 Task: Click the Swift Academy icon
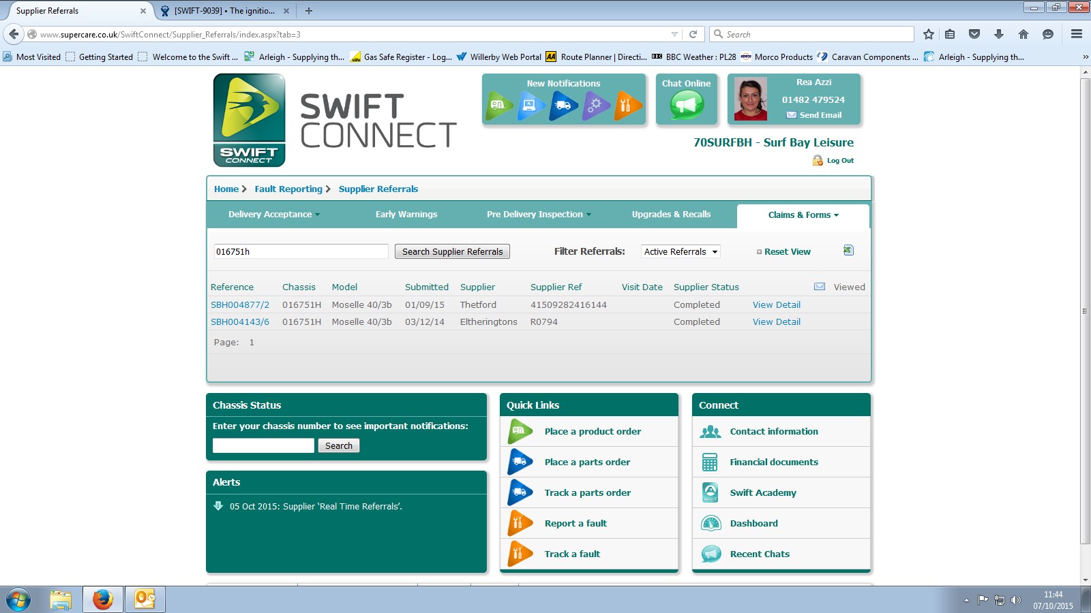[710, 492]
